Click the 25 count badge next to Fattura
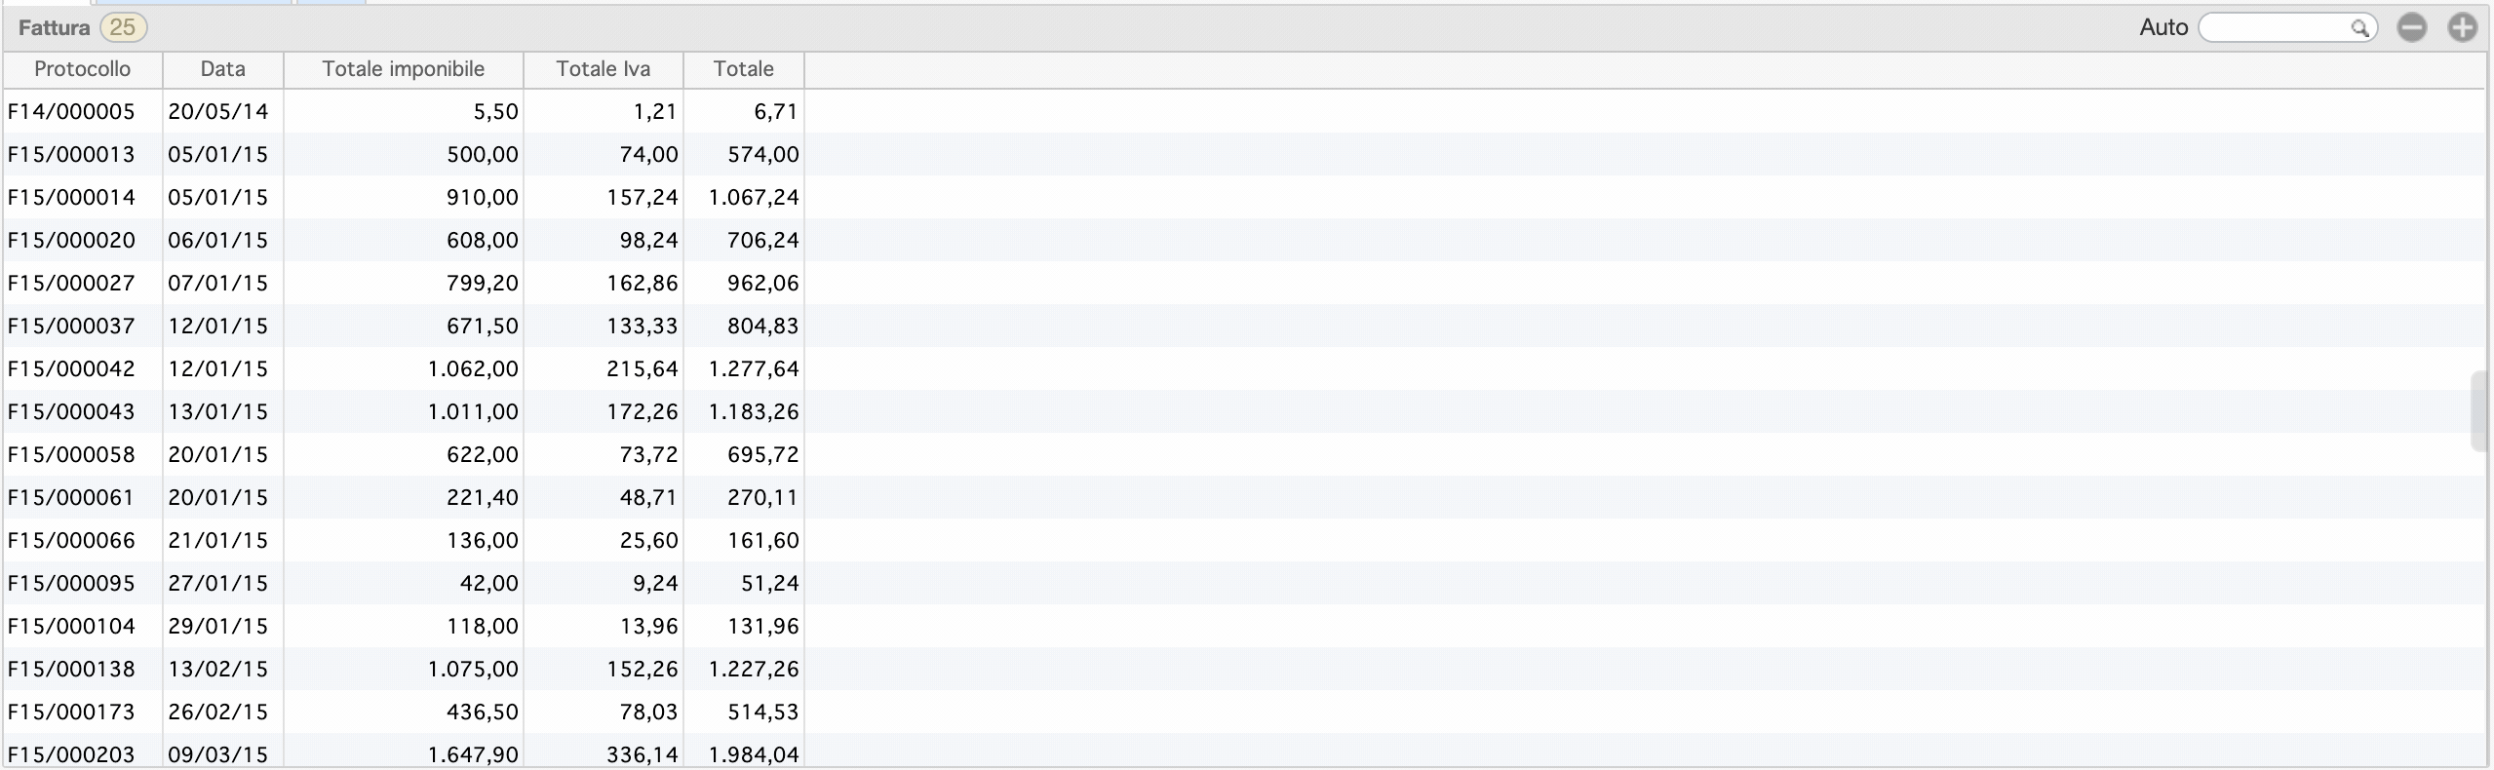Viewport: 2494px width, 770px height. point(123,27)
